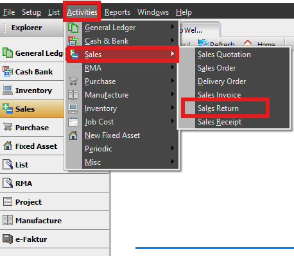Click e-Faktur icon in Explorer sidebar
Image resolution: width=294 pixels, height=256 pixels.
(8, 239)
